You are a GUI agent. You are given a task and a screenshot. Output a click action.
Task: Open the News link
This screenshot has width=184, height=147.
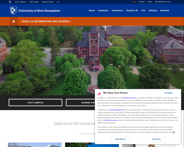point(150,2)
